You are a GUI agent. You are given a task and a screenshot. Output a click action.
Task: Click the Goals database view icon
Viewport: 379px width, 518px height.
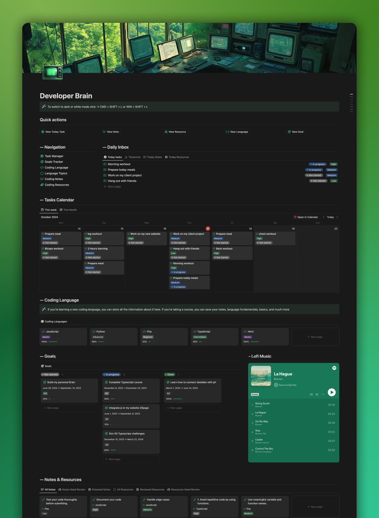[42, 366]
